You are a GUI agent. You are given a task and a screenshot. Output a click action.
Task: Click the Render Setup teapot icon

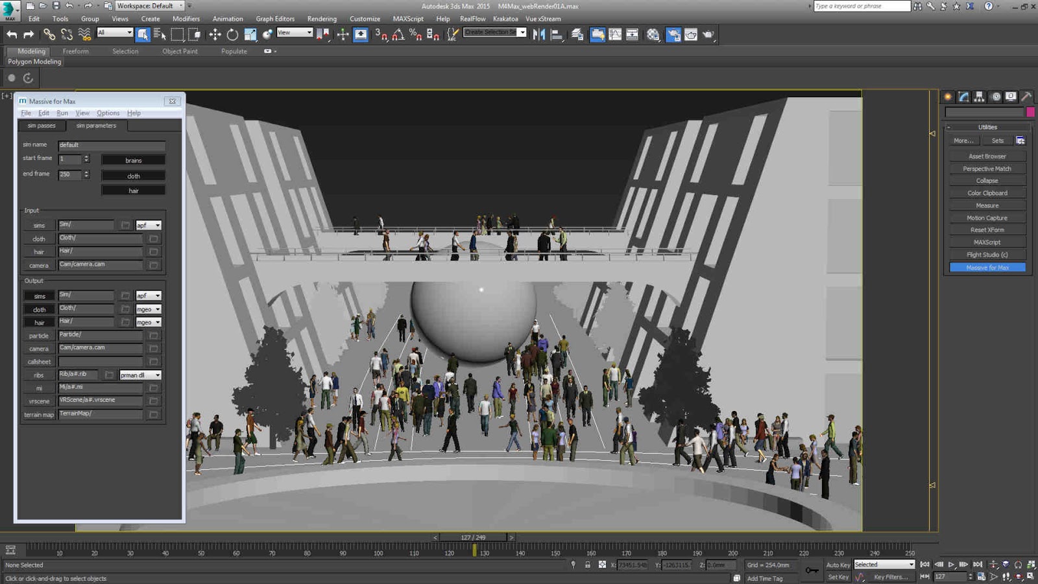[673, 35]
